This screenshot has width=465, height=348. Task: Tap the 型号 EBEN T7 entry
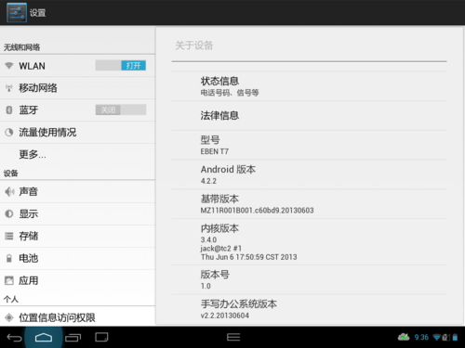pos(309,145)
